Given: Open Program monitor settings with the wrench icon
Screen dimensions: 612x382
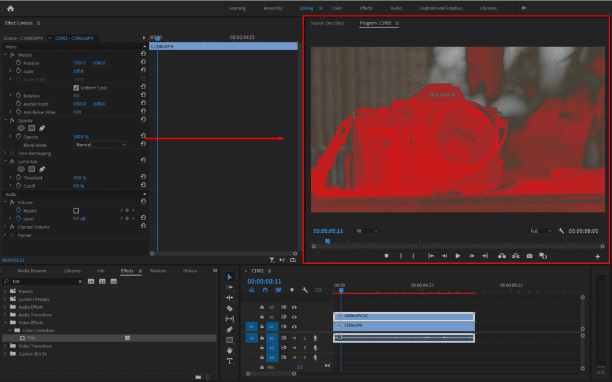Looking at the screenshot, I should (561, 230).
